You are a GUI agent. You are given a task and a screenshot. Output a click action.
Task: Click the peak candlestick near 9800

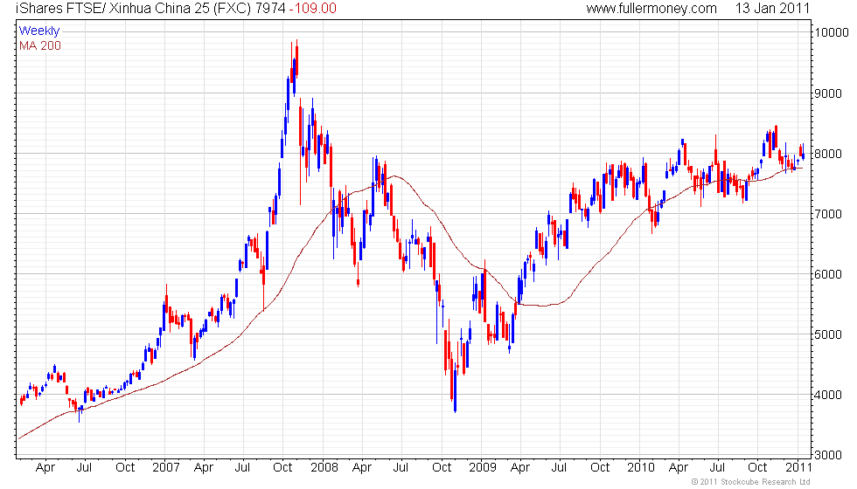tap(296, 59)
